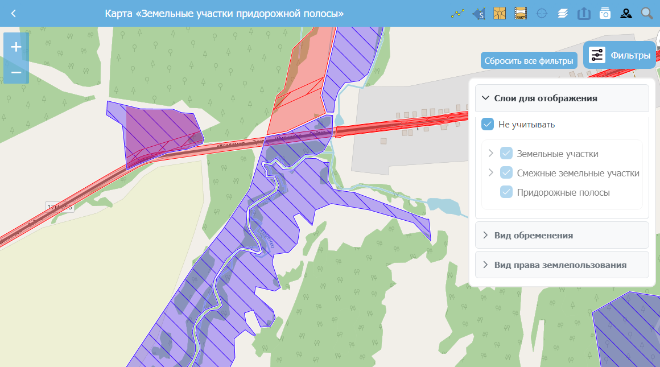Expand the «Земельные участки» tree chevron
Screen dimensions: 660x367
(x=491, y=154)
